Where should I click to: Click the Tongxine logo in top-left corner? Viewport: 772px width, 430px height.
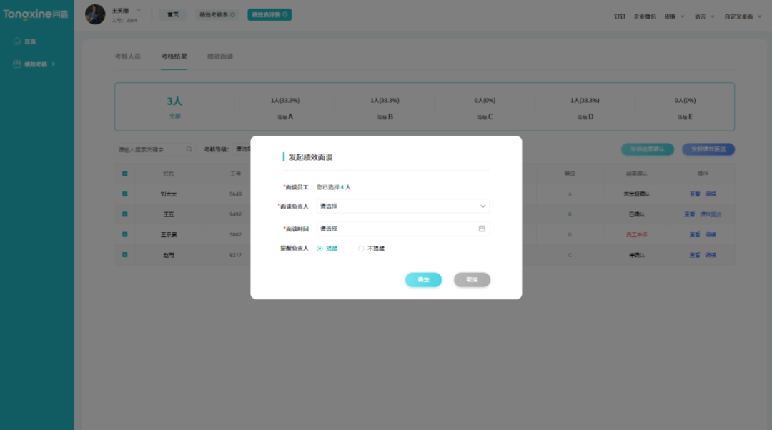[x=36, y=14]
